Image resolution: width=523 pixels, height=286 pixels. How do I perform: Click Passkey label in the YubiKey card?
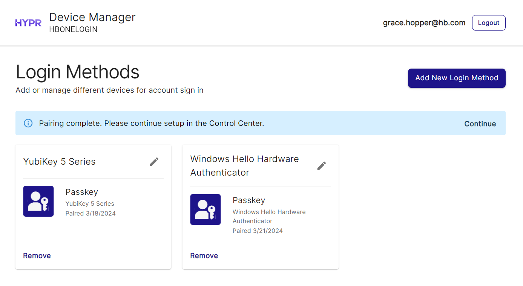pos(82,192)
